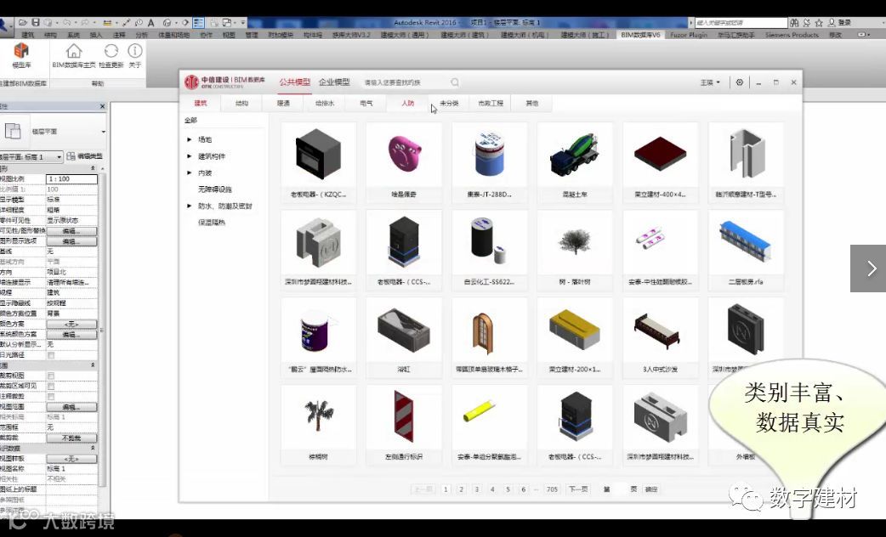This screenshot has height=537, width=886.
Task: Expand the 场地 tree category
Action: point(190,139)
